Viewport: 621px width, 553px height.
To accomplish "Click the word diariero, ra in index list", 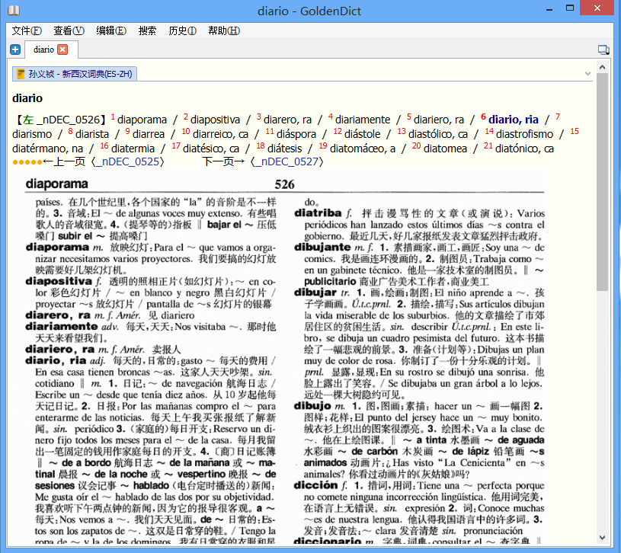I will [438, 120].
